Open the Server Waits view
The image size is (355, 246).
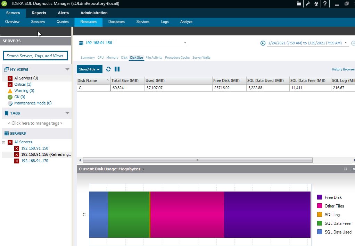(x=201, y=58)
